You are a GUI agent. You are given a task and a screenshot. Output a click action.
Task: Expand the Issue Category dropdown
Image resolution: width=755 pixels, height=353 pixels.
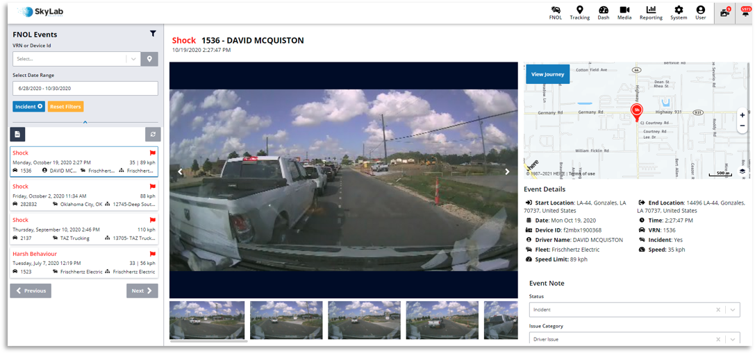tap(733, 339)
